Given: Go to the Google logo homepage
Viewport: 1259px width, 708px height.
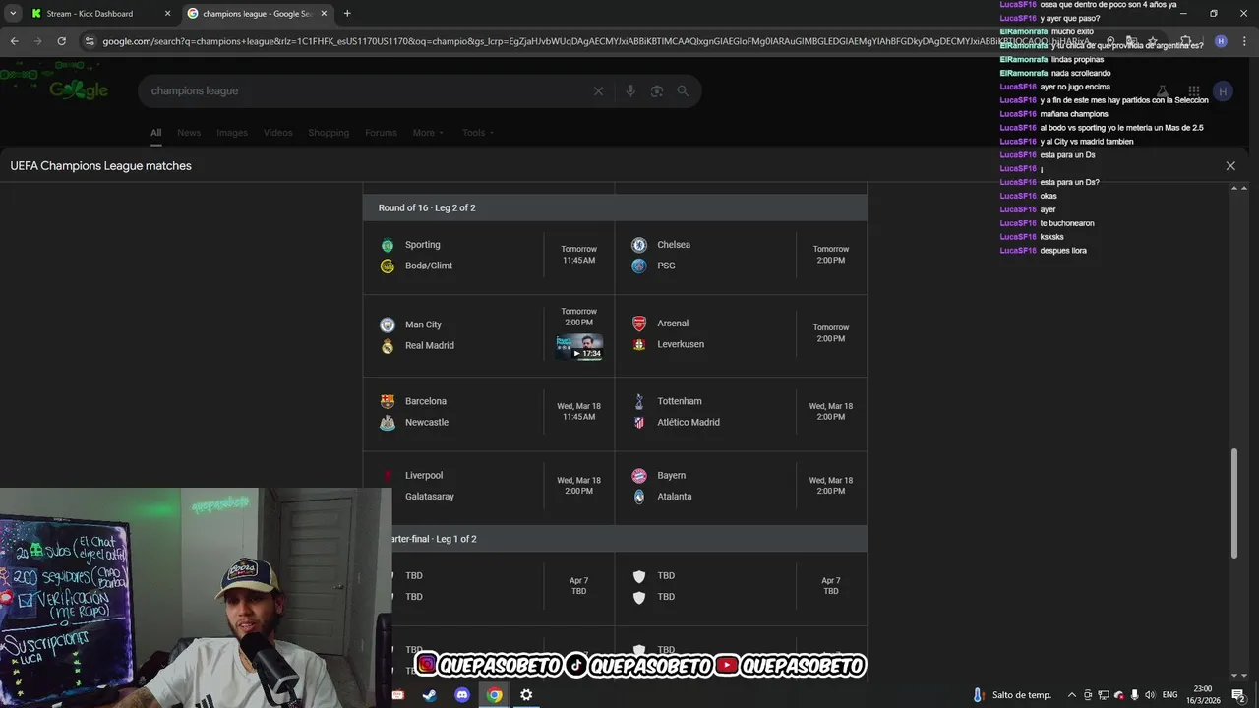Looking at the screenshot, I should coord(79,89).
